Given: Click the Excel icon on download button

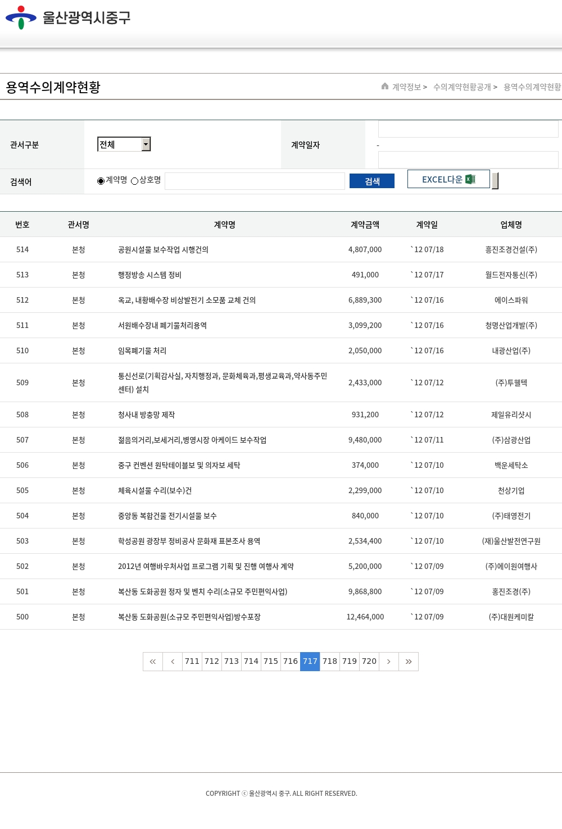Looking at the screenshot, I should click(470, 179).
